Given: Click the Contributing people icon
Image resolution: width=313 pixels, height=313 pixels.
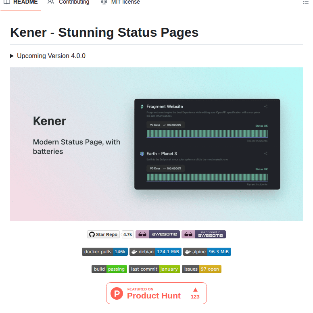Looking at the screenshot, I should pos(51,2).
